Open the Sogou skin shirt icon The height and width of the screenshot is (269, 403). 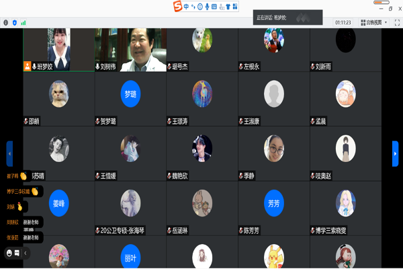[x=228, y=7]
